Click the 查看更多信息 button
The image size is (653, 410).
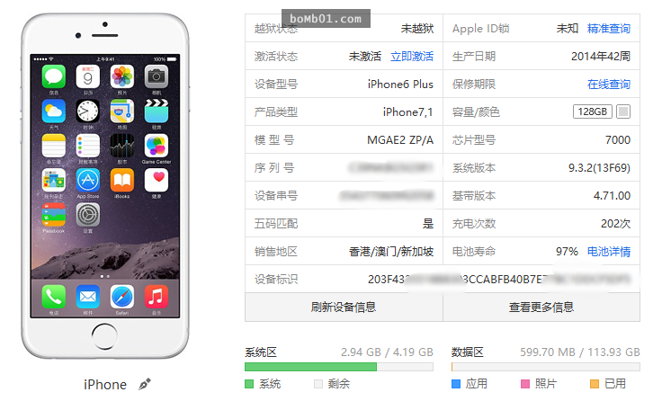(x=541, y=307)
